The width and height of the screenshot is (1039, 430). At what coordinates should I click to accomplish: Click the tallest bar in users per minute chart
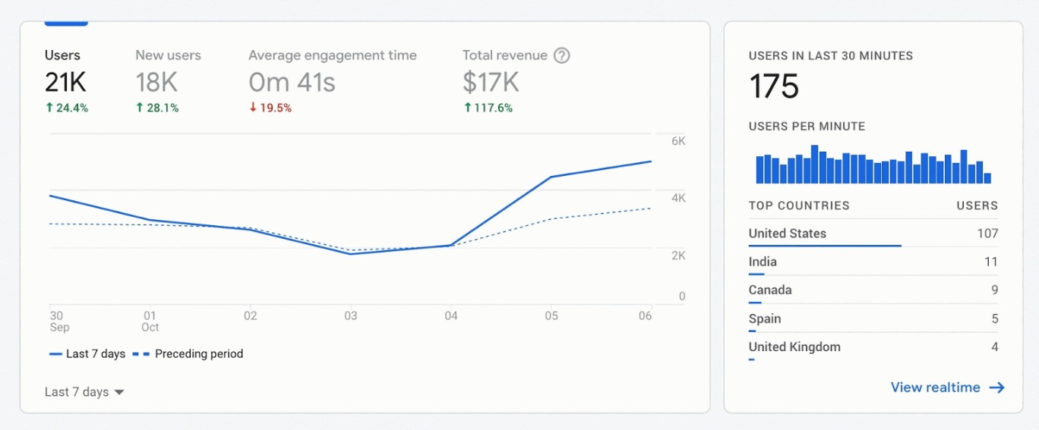click(814, 164)
